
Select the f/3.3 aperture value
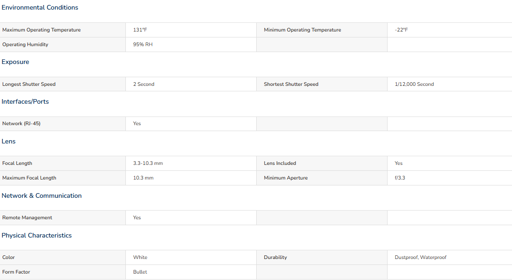coord(400,178)
